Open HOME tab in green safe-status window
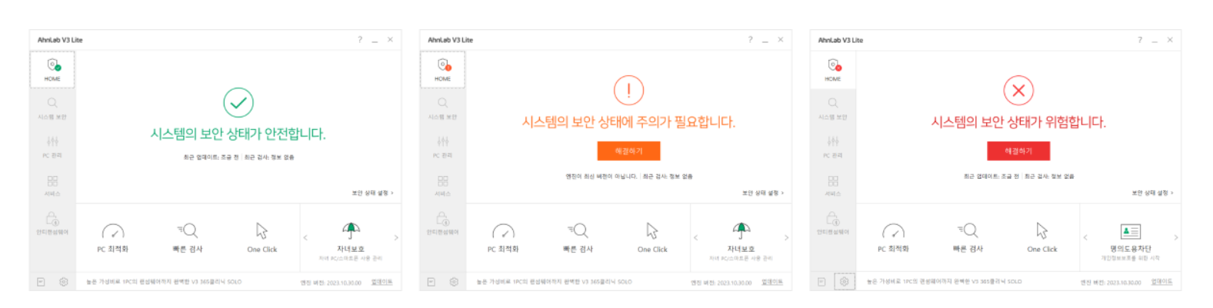Screen dimensions: 1213x308 pyautogui.click(x=52, y=69)
